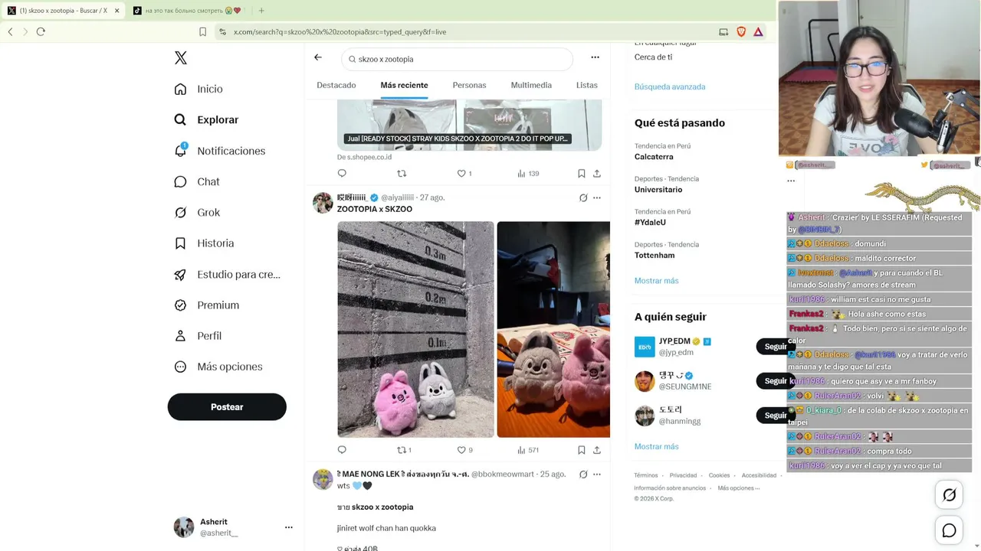The width and height of the screenshot is (981, 551).
Task: Open the Explorar search page
Action: pyautogui.click(x=206, y=119)
